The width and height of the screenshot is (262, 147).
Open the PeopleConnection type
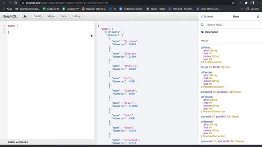[214, 87]
